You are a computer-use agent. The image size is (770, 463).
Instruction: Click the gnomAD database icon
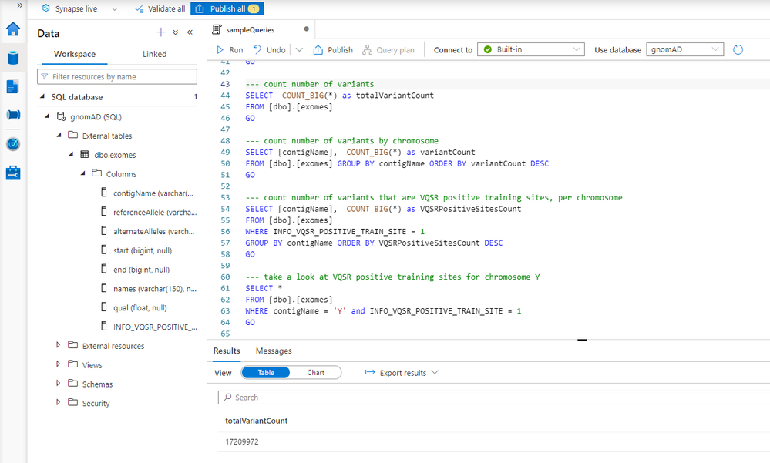61,116
